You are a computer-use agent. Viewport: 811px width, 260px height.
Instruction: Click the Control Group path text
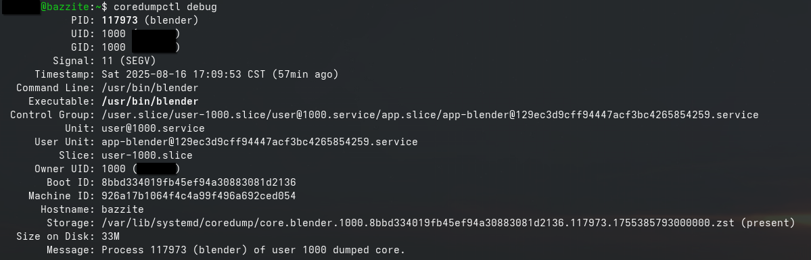pyautogui.click(x=430, y=115)
